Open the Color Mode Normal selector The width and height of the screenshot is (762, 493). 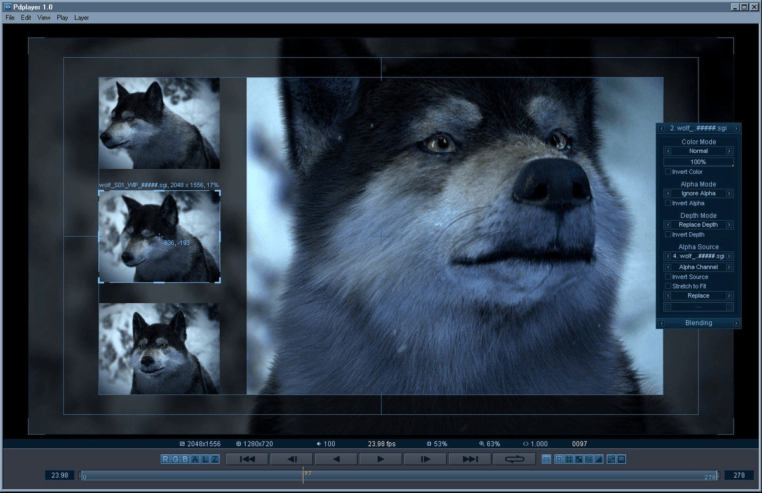698,152
